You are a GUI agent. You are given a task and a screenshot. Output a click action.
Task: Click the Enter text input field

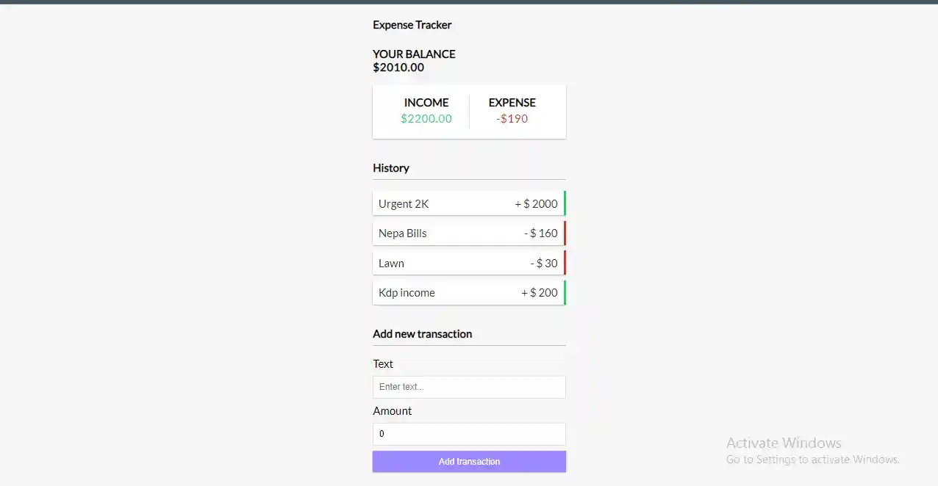469,387
